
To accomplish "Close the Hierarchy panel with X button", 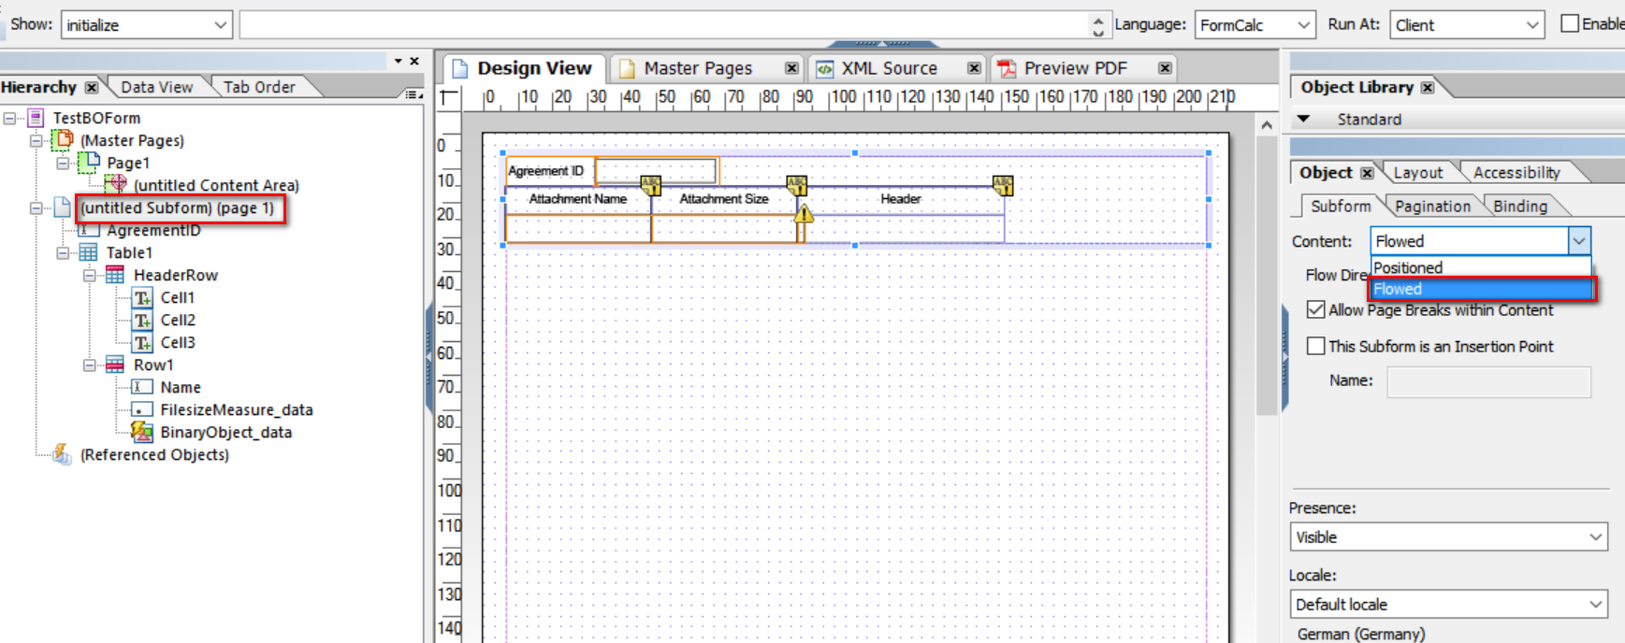I will (414, 61).
